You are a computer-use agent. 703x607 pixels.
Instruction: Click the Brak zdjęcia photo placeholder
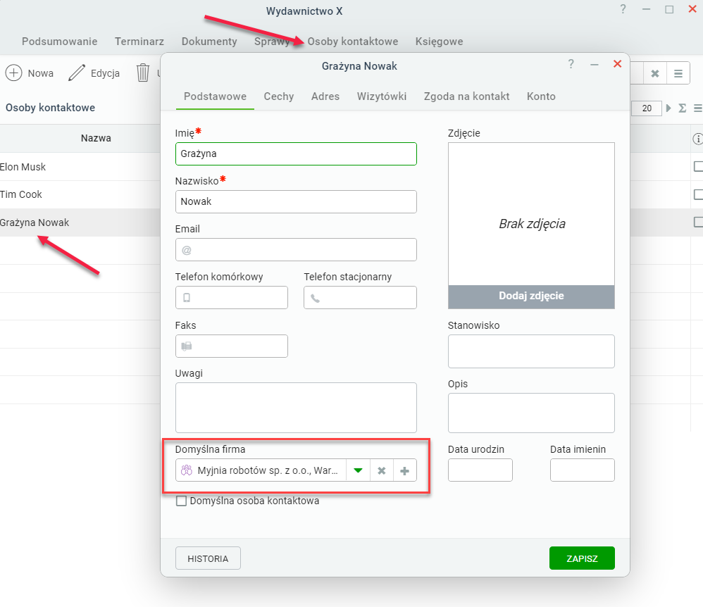coord(531,214)
